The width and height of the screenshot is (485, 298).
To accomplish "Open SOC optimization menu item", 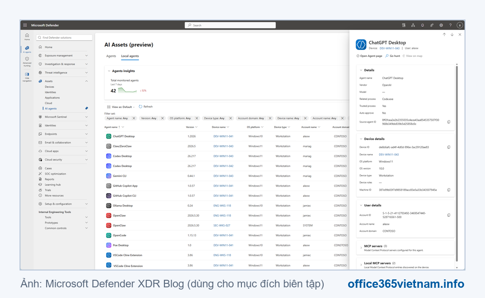I will click(x=56, y=174).
